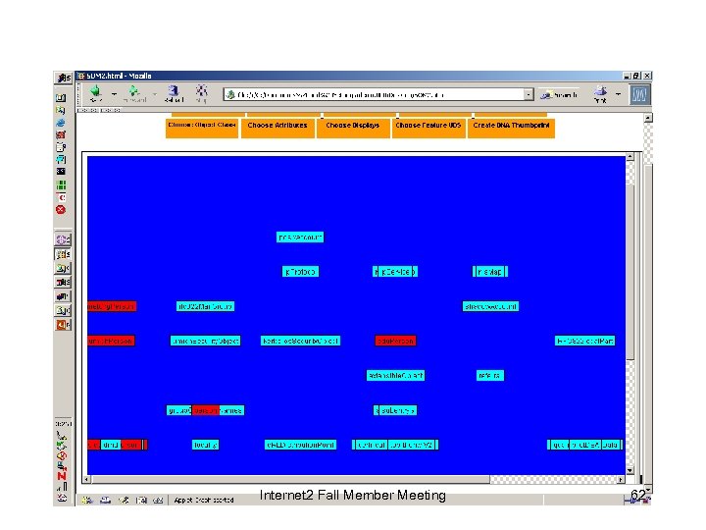Open the Print options dropdown arrow

618,94
